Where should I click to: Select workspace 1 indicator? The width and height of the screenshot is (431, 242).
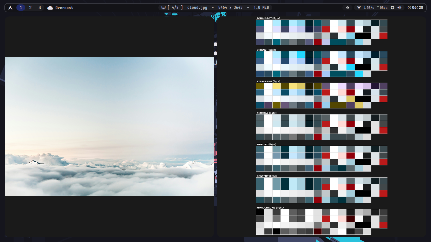(21, 7)
